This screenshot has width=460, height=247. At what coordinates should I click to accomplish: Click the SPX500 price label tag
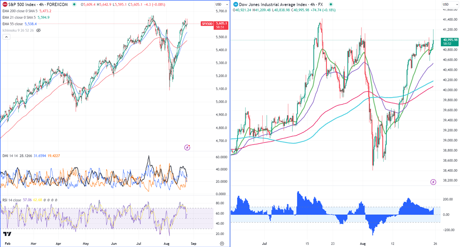[207, 24]
